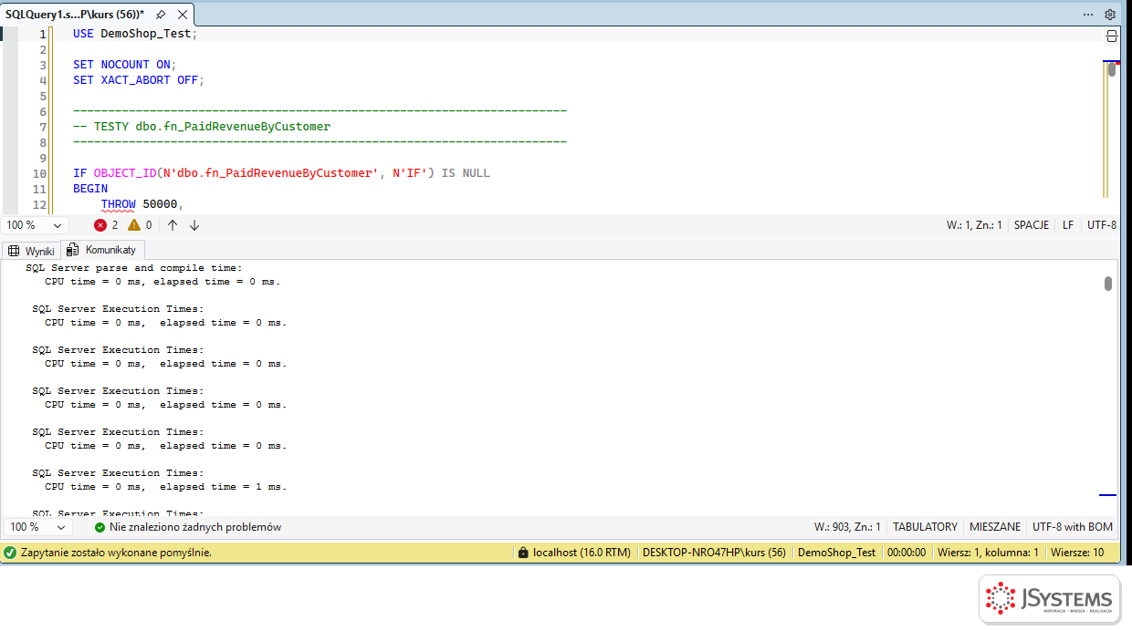Click the TABULATORY indicator in messages pane

(925, 527)
